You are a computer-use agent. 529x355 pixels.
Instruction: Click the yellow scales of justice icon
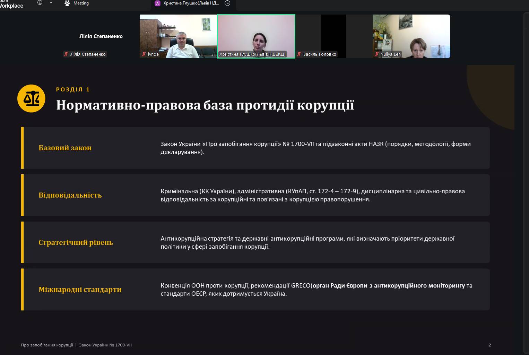pos(32,98)
